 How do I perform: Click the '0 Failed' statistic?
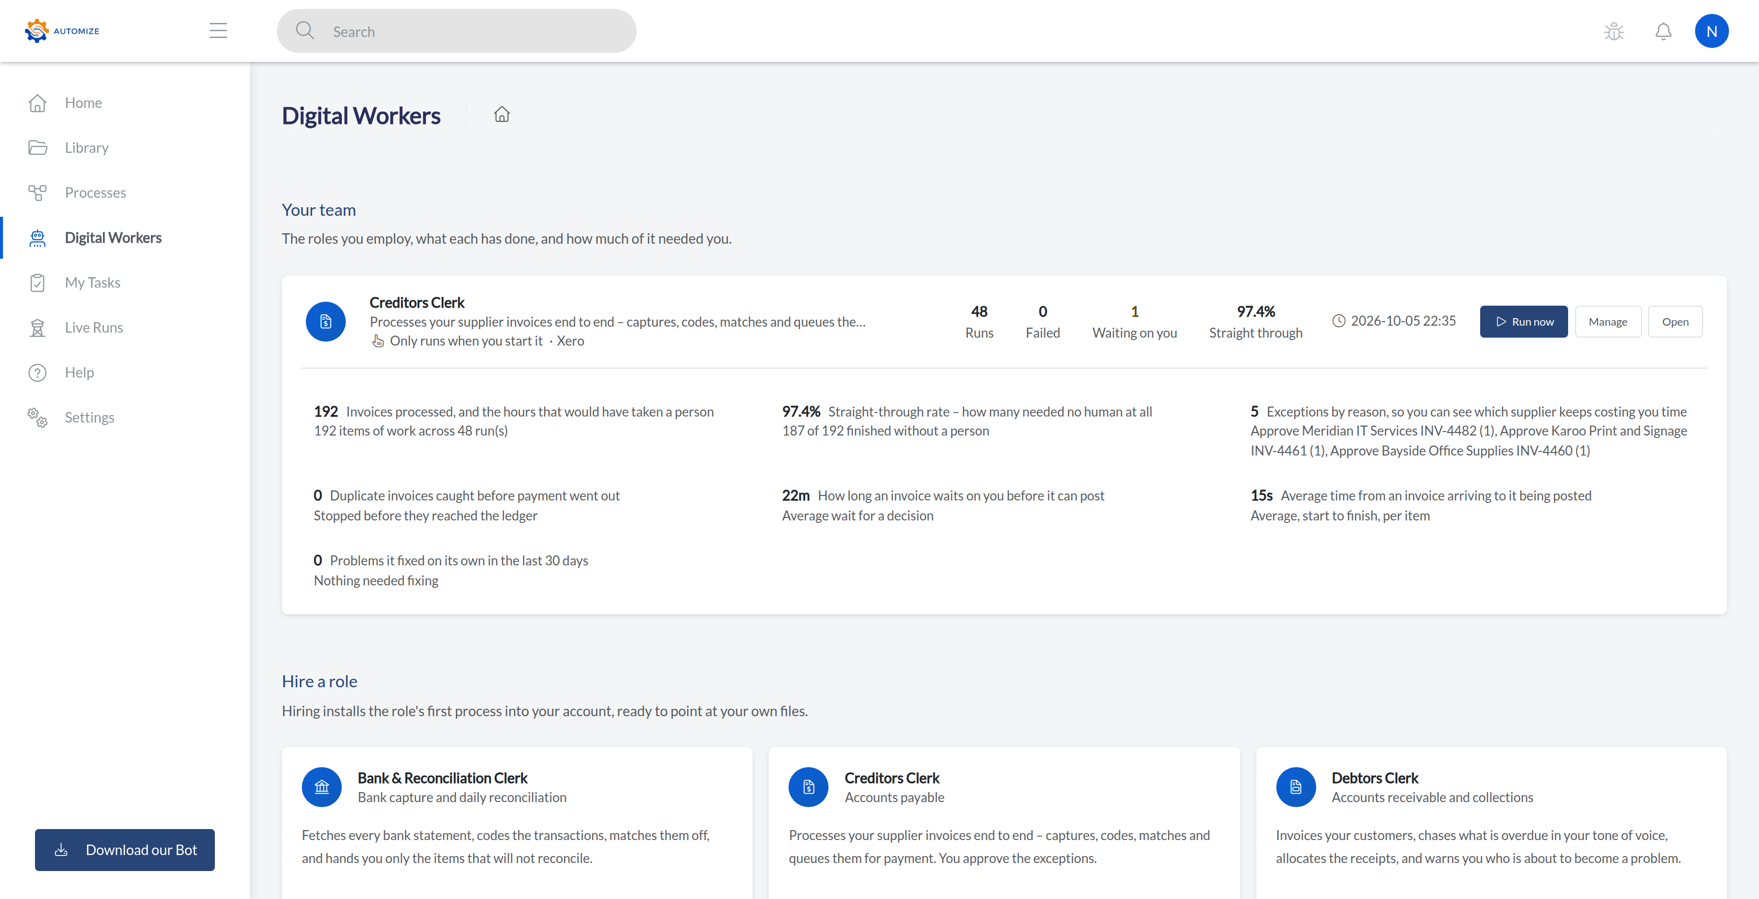tap(1042, 322)
